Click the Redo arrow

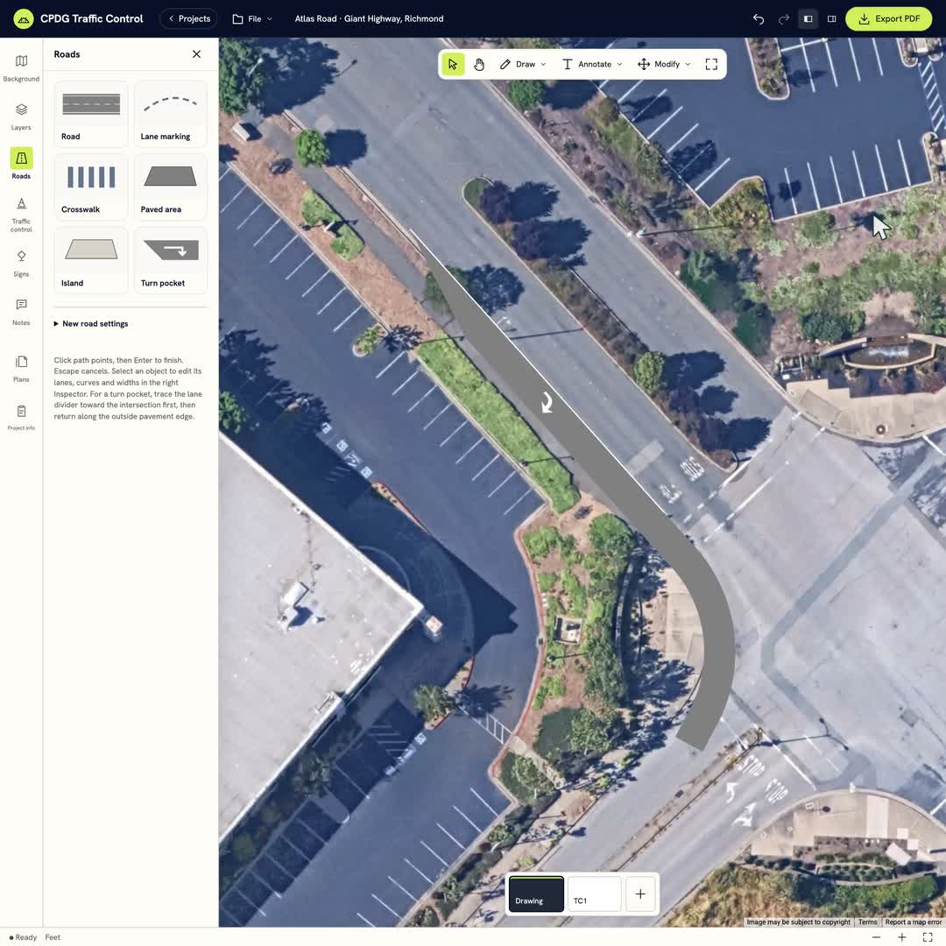coord(783,18)
